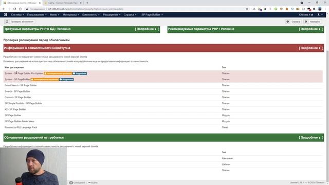Click the Настройки toolbar button

(x=313, y=22)
